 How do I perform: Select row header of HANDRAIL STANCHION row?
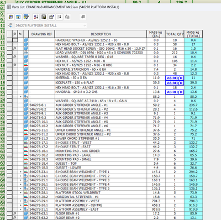coord(9,69)
